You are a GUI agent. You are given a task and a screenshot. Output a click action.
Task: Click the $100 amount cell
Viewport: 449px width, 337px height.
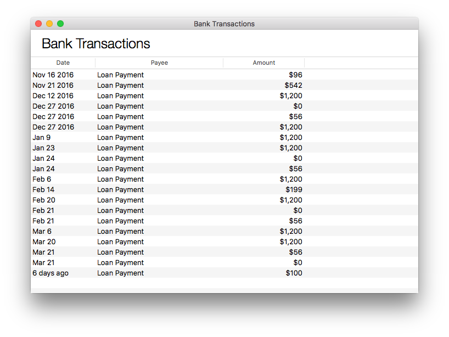(294, 273)
